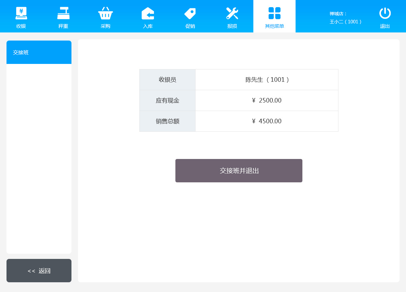Switch to the 其他菜单 tab
Image resolution: width=406 pixels, height=292 pixels.
coord(274,17)
